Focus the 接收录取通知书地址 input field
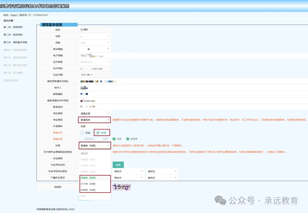 [193, 81]
